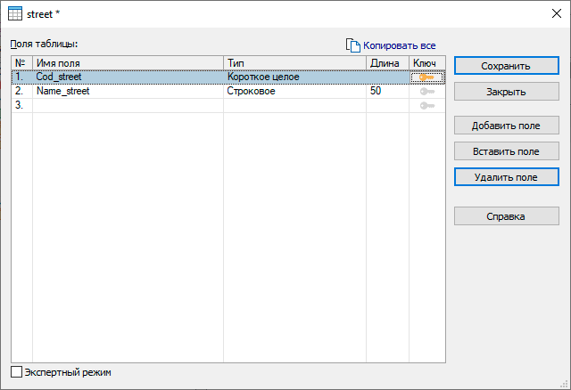Click the copy-all document icon

(352, 45)
